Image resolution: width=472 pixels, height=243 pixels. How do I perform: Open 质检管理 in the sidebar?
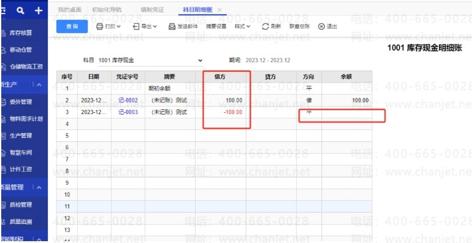tap(21, 205)
